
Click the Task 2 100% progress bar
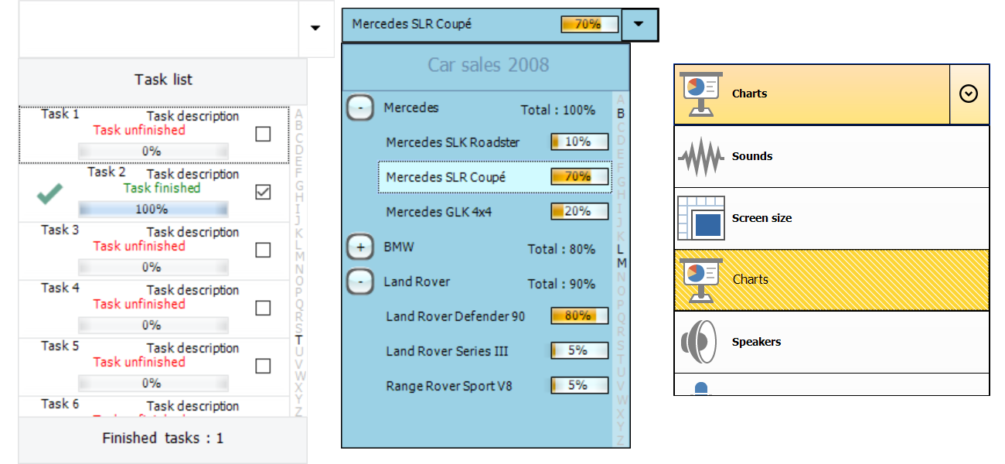point(153,209)
